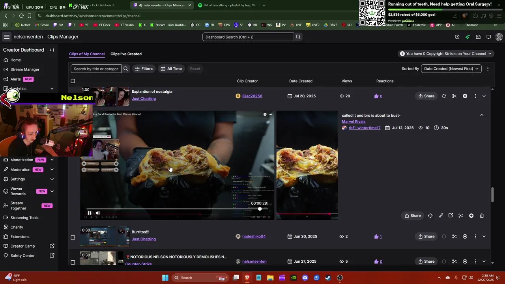Screen dimensions: 505x284
Task: Open the user avatar menu
Action: 499,37
